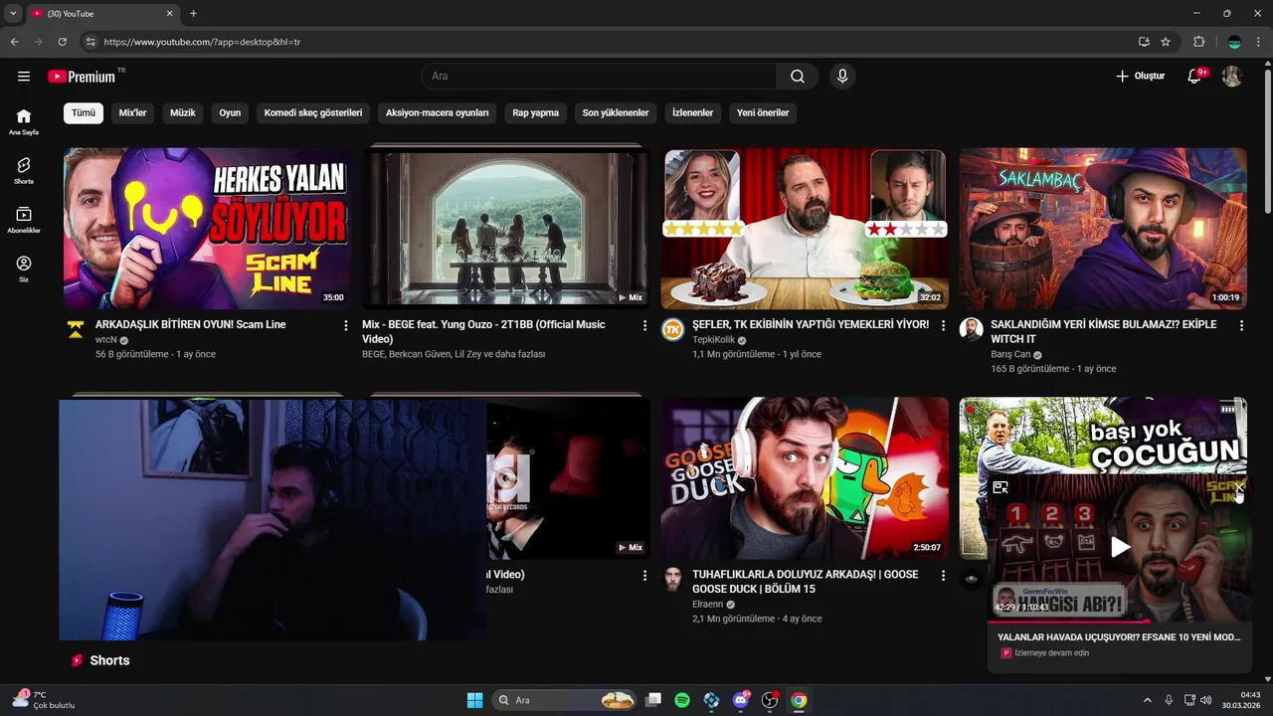Select Komedi skeç gösterileri chip
This screenshot has height=716, width=1273.
[x=313, y=112]
